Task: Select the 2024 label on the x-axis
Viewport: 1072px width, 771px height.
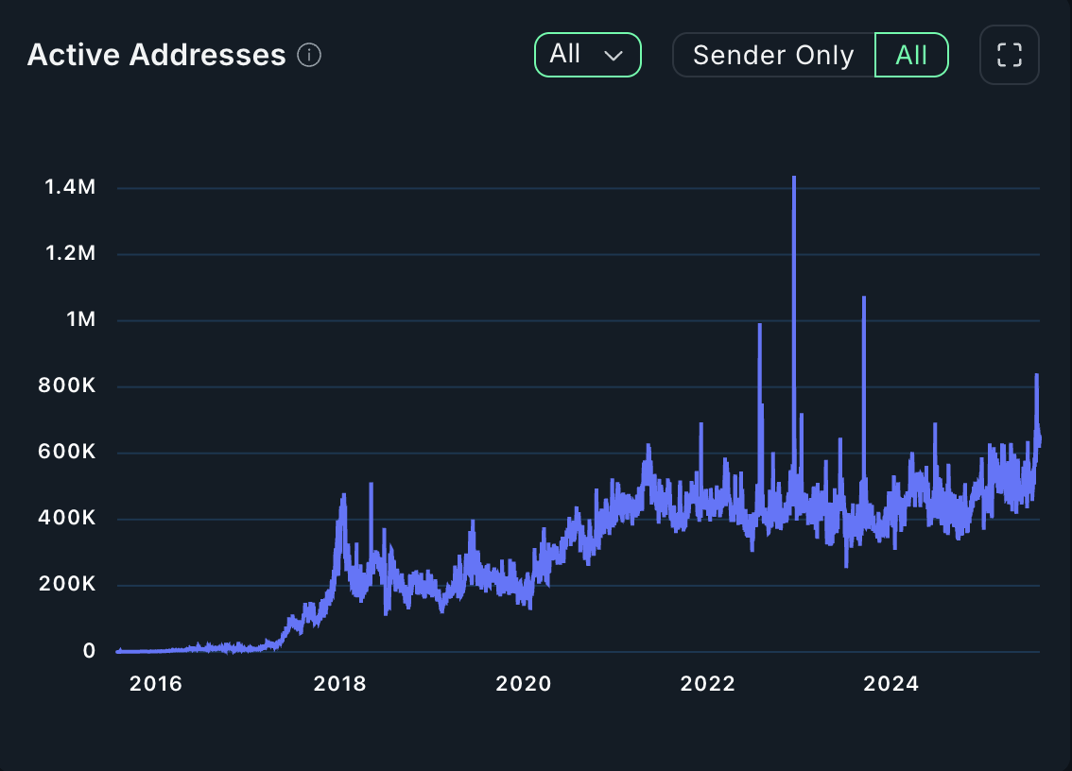Action: pyautogui.click(x=891, y=683)
